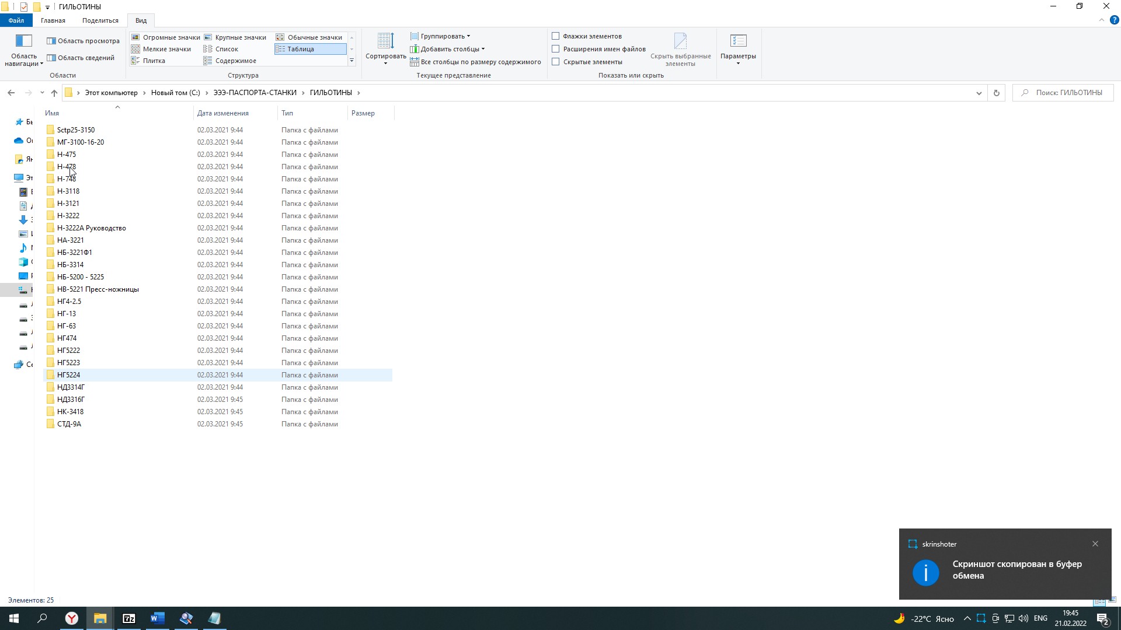
Task: Open the Help question mark icon
Action: [x=1114, y=20]
